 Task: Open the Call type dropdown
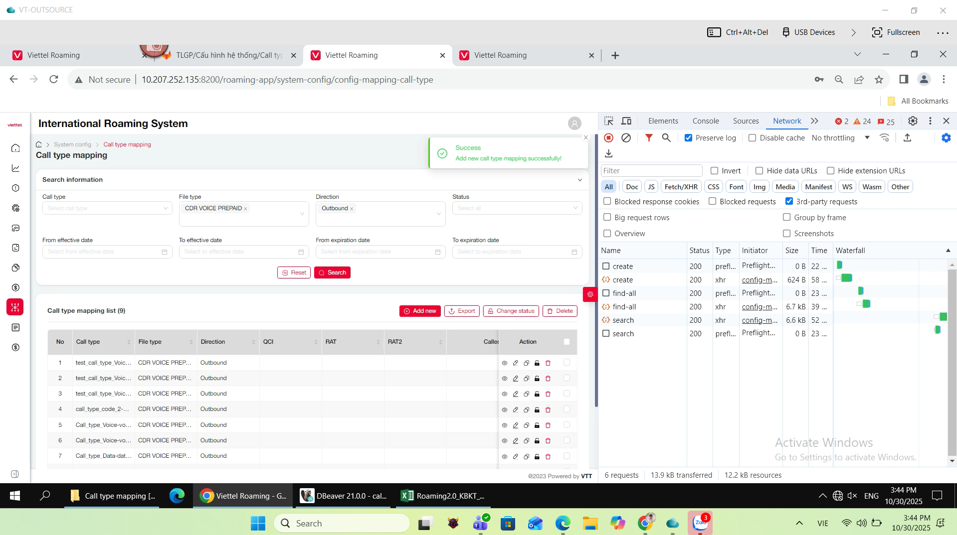[107, 208]
